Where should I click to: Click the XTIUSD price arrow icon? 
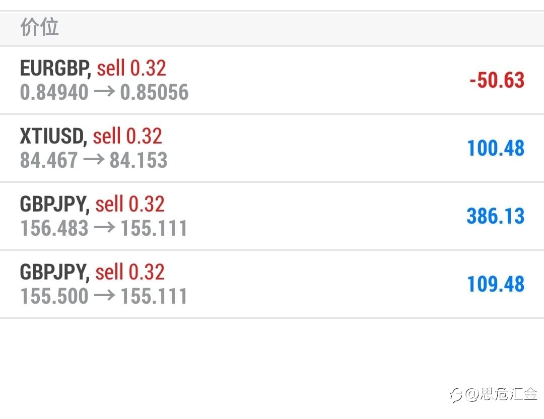[x=94, y=160]
